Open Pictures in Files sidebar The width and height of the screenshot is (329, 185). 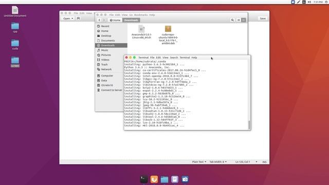pyautogui.click(x=111, y=55)
